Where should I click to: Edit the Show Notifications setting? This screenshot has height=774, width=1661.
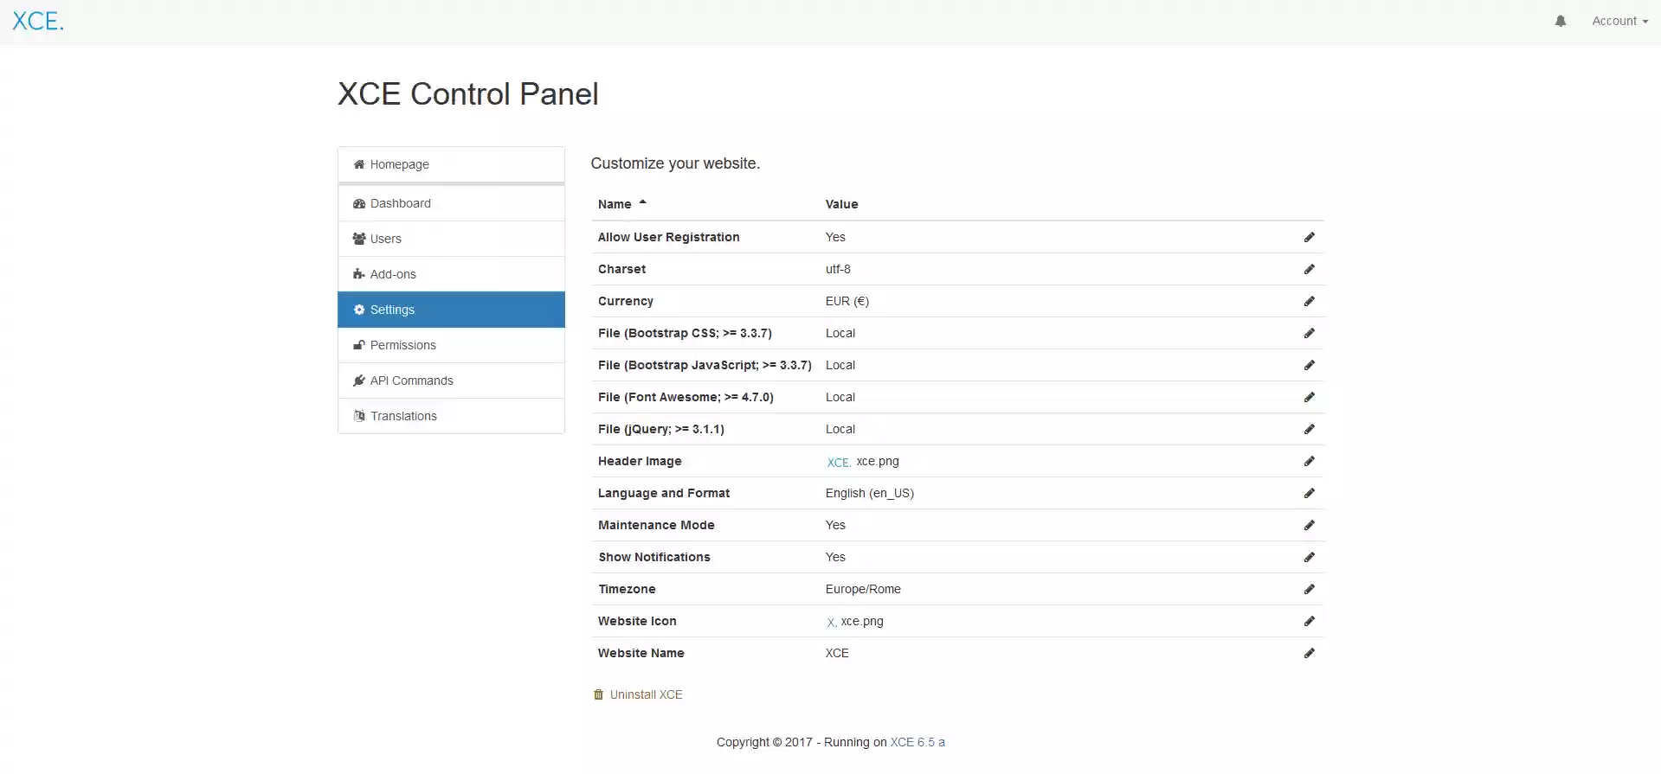1309,557
